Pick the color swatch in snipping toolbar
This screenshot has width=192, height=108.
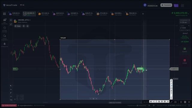171,96
